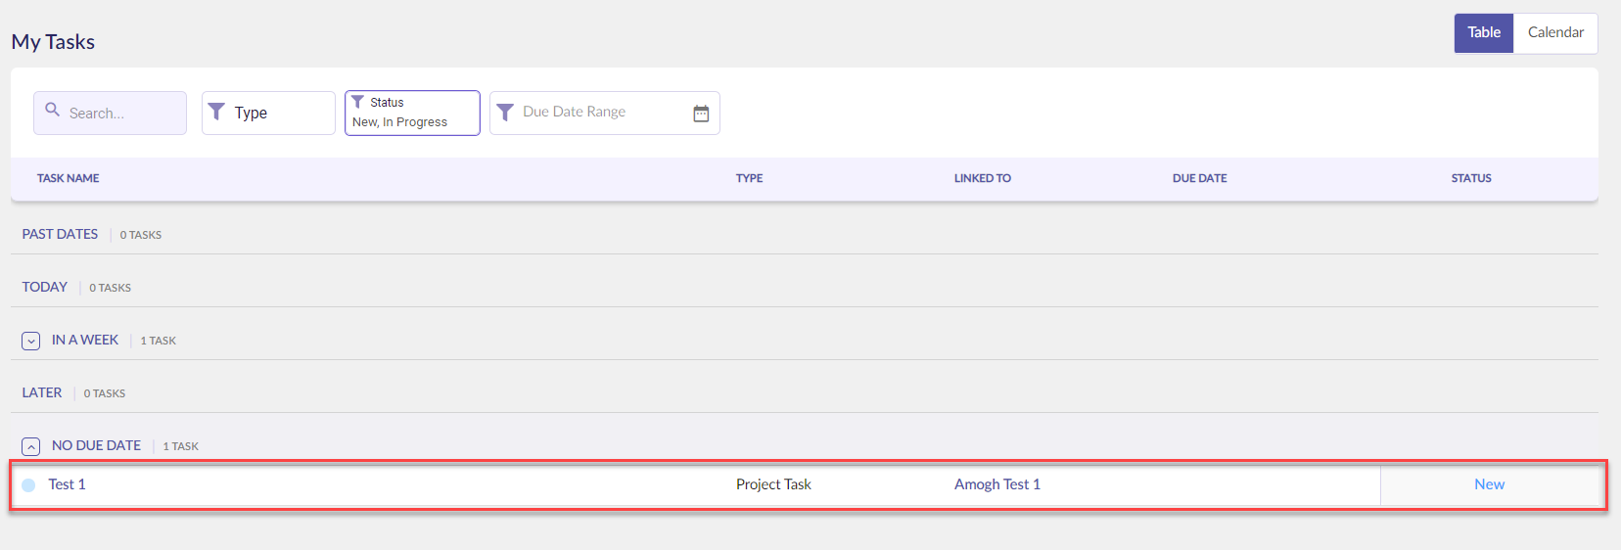The image size is (1621, 550).
Task: Switch to the Calendar view tab
Action: [1555, 33]
